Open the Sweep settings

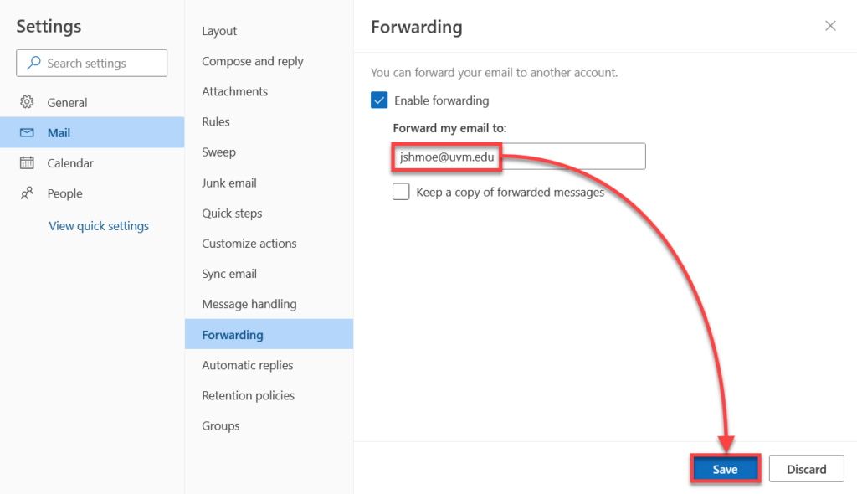click(218, 152)
